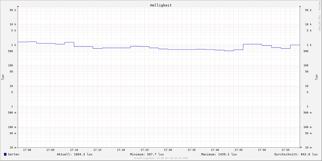Viewport: 322px width, 161px height.
Task: Click the Helligkeit chart title
Action: tap(161, 5)
